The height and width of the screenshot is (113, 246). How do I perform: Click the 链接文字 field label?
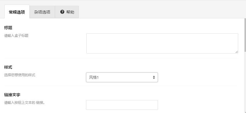pos(12,95)
